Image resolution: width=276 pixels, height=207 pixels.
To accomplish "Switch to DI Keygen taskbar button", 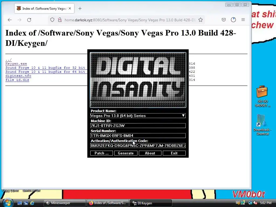I will (151, 203).
